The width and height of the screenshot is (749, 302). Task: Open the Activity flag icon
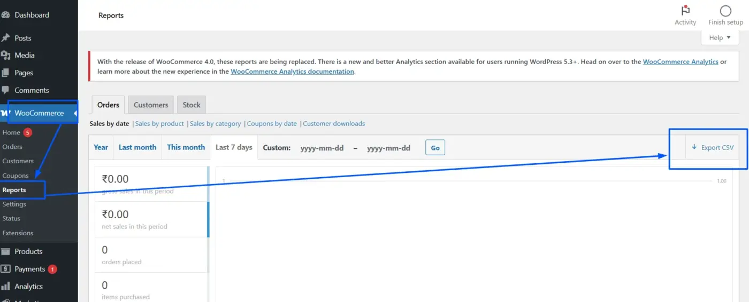coord(685,11)
